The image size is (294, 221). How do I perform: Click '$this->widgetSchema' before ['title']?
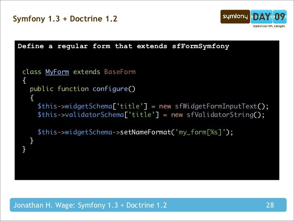pos(75,106)
